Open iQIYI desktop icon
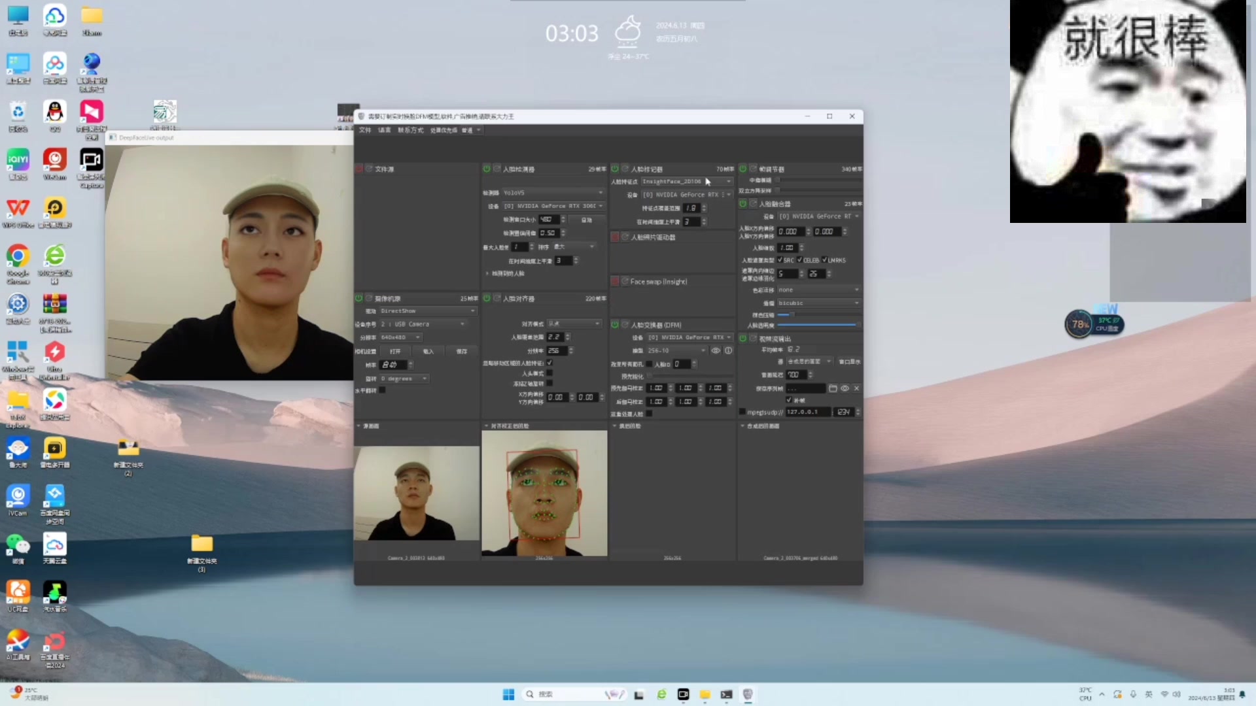The height and width of the screenshot is (706, 1256). coord(18,164)
